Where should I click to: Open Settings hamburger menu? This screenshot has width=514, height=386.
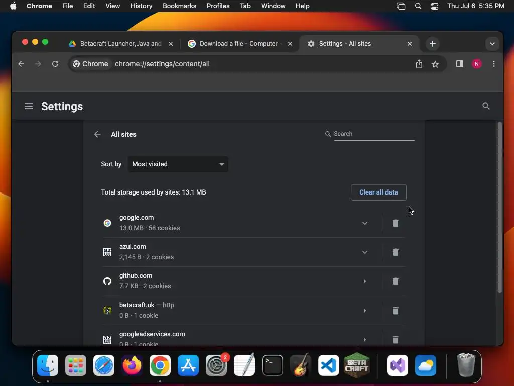tap(29, 106)
